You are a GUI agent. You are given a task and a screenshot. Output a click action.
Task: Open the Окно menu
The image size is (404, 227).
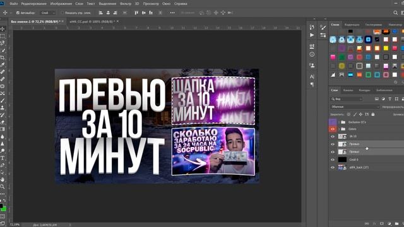click(167, 4)
